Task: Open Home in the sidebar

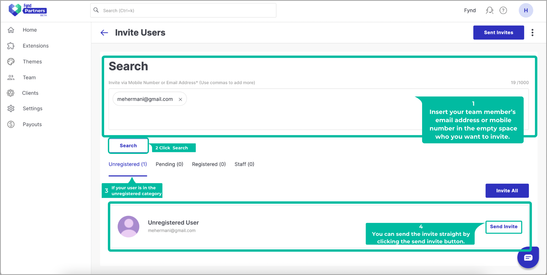Action: pos(30,30)
